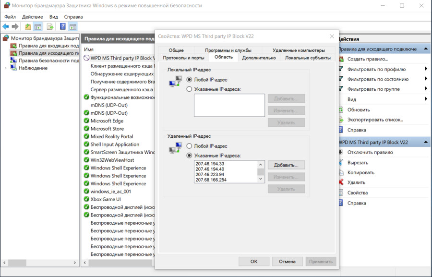Click the Создать правило icon in Actions

tap(341, 59)
